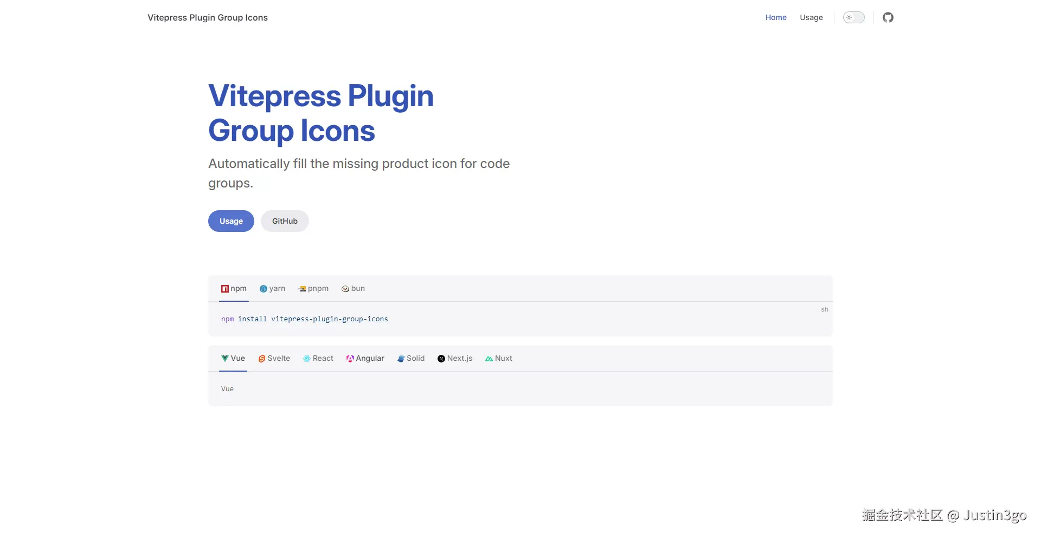This screenshot has width=1041, height=538.
Task: Switch to the yarn tab
Action: pos(272,289)
